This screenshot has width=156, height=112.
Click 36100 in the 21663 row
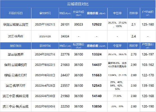(79, 65)
